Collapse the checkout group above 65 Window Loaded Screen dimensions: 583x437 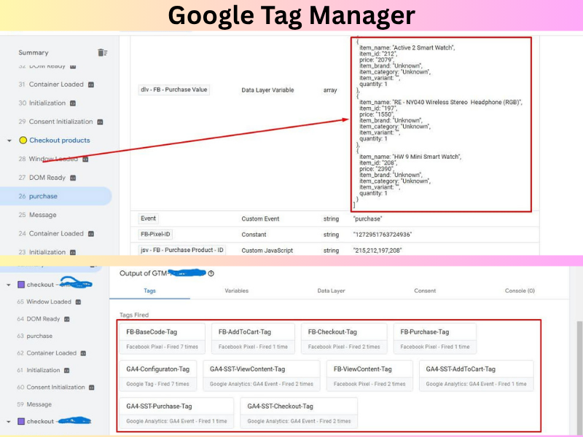point(9,285)
